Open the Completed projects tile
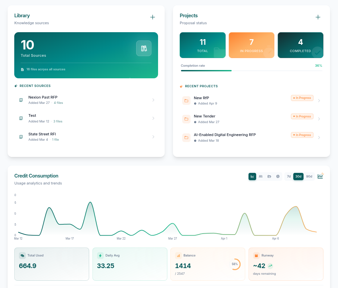 (300, 45)
